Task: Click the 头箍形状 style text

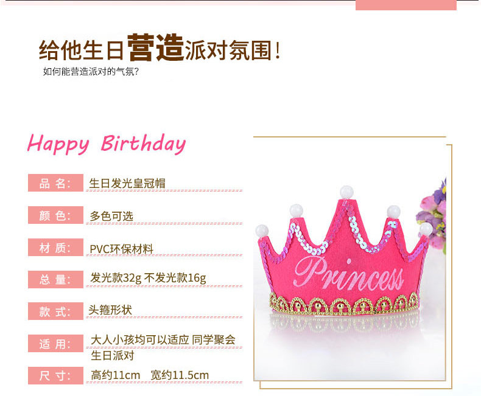Action: click(110, 310)
